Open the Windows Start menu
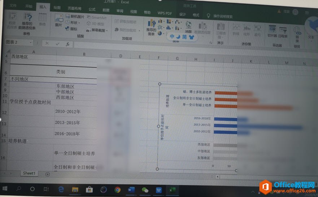 click(4, 188)
